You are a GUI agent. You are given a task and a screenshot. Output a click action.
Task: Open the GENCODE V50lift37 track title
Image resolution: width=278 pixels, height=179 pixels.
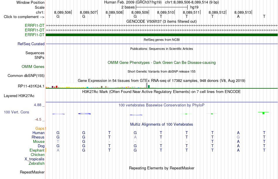(162, 21)
